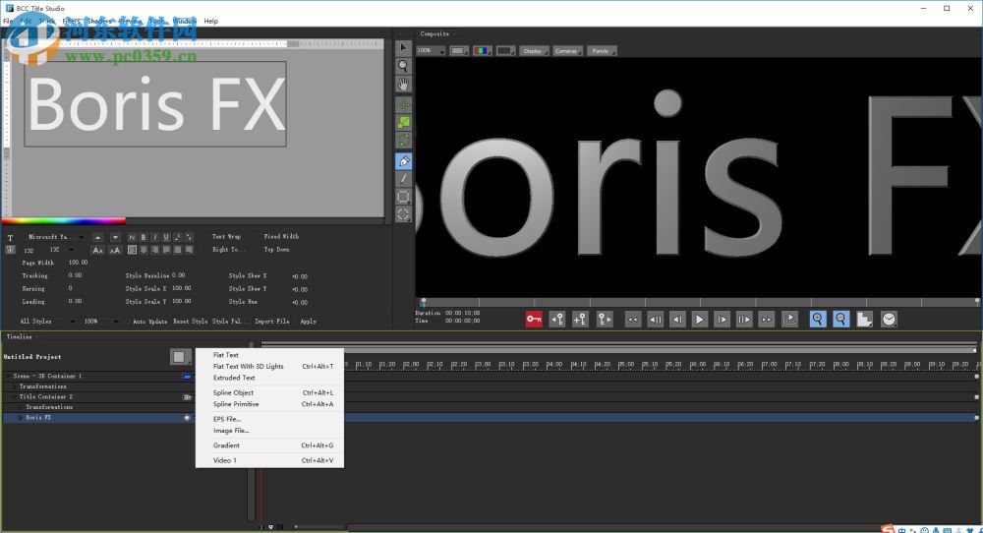Select the slanted line pencil tool
Image resolution: width=983 pixels, height=533 pixels.
tap(404, 179)
